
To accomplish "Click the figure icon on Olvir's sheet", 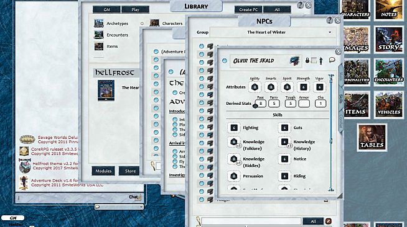I will coord(321,61).
